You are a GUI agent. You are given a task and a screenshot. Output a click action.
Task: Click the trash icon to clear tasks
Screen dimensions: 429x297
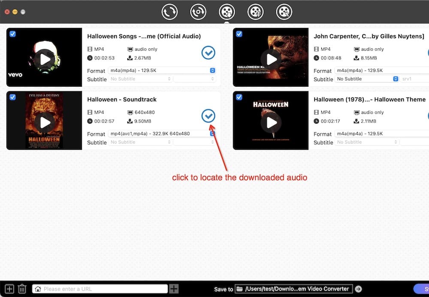pos(22,288)
